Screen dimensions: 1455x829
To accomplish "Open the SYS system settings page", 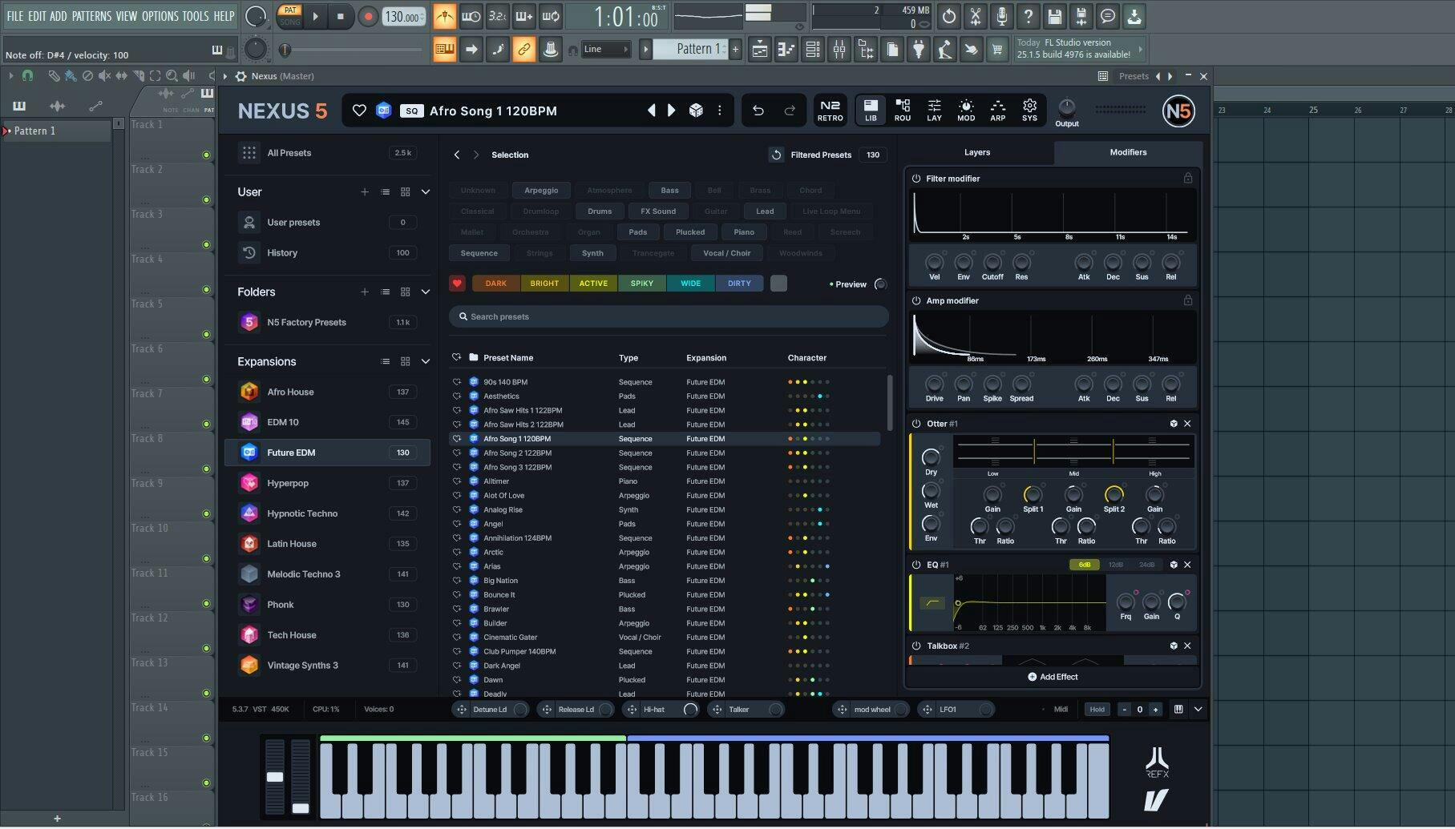I will point(1029,111).
